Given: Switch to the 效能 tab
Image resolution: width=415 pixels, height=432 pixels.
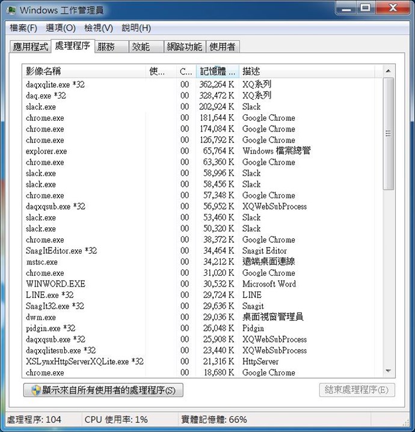Looking at the screenshot, I should pyautogui.click(x=141, y=47).
